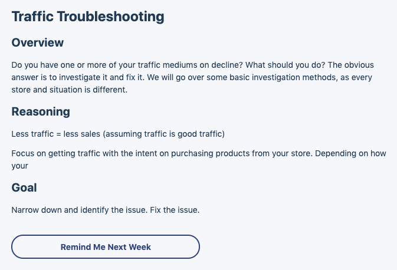Click the Goal section heading
The width and height of the screenshot is (397, 270).
point(24,187)
